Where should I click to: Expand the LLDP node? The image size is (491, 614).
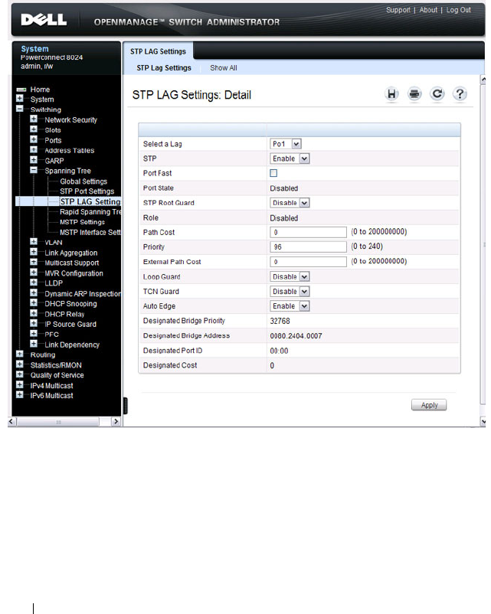pos(34,283)
